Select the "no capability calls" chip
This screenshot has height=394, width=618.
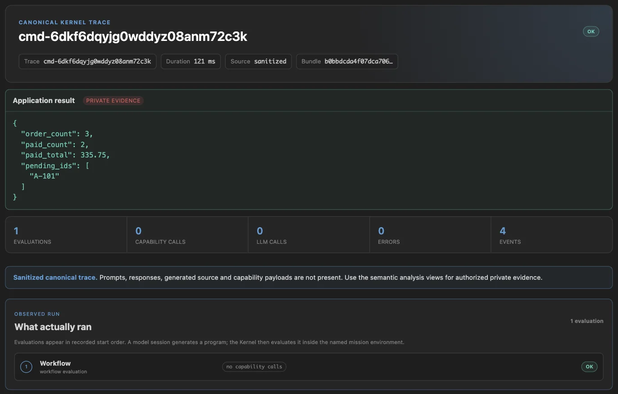[x=254, y=367]
